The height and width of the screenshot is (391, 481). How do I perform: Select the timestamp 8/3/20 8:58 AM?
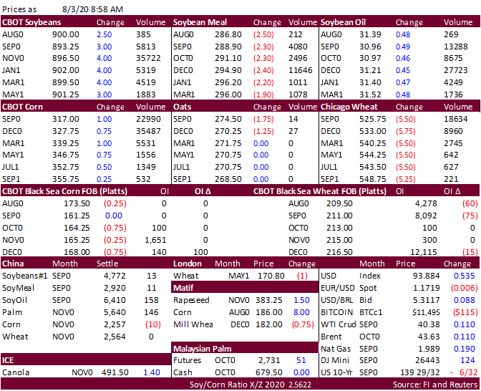92,9
